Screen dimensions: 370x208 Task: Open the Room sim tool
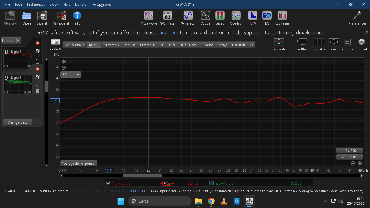click(x=282, y=18)
